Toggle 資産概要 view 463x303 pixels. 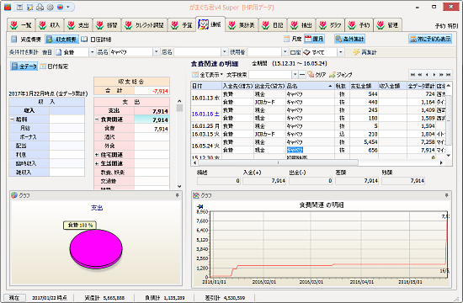[x=26, y=39]
